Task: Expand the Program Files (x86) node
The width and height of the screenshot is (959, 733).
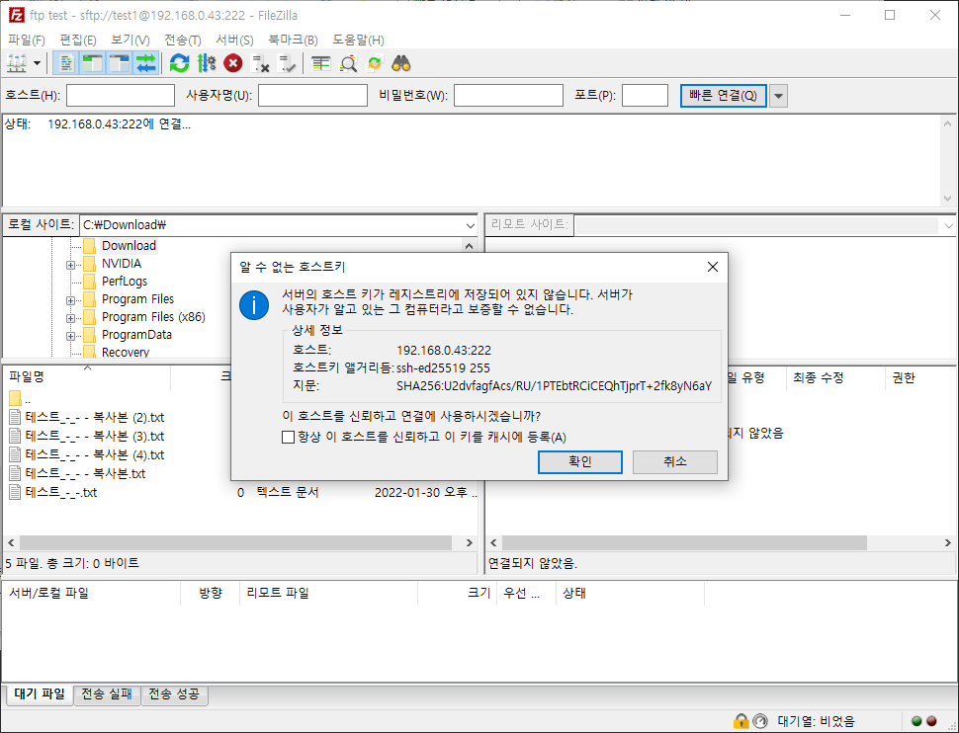Action: (71, 318)
